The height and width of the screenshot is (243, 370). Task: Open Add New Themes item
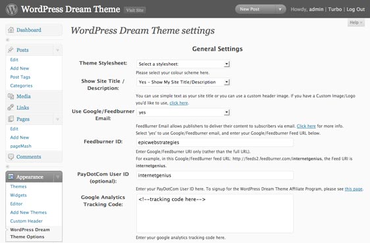coord(28,212)
